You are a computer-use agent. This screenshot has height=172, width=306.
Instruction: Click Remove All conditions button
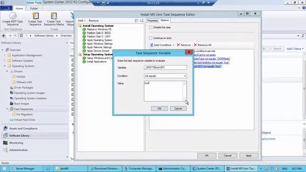(203, 45)
